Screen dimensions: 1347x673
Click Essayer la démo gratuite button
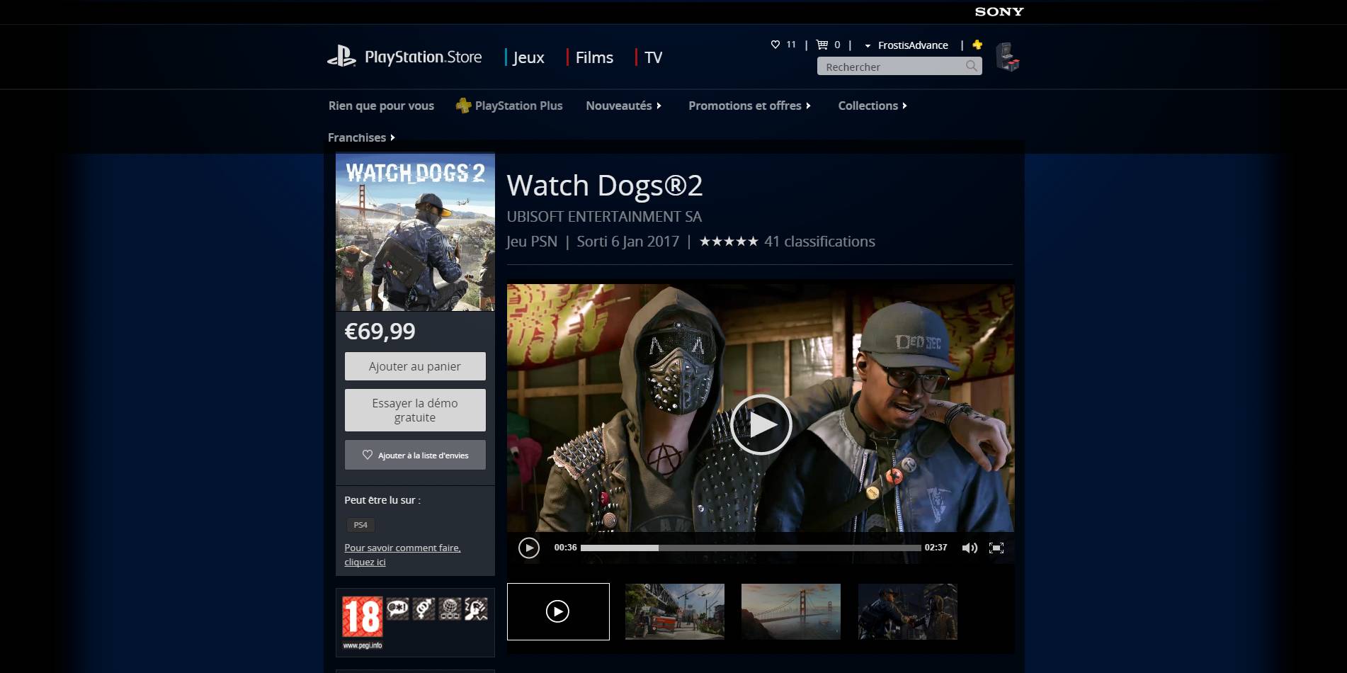(415, 410)
